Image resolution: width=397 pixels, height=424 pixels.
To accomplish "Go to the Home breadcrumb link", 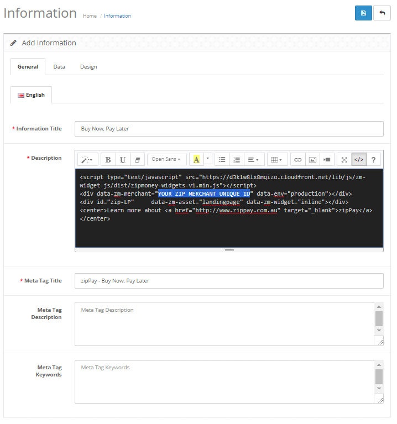I will [90, 16].
